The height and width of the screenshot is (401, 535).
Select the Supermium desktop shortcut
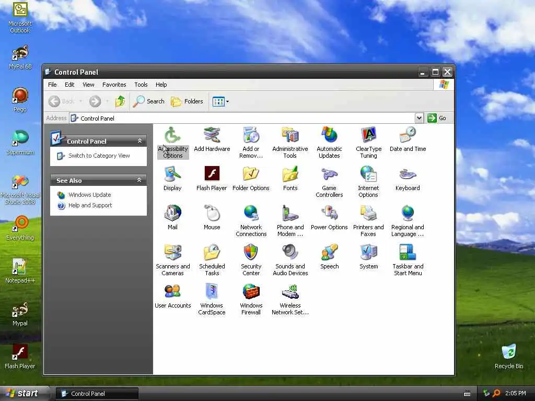20,143
